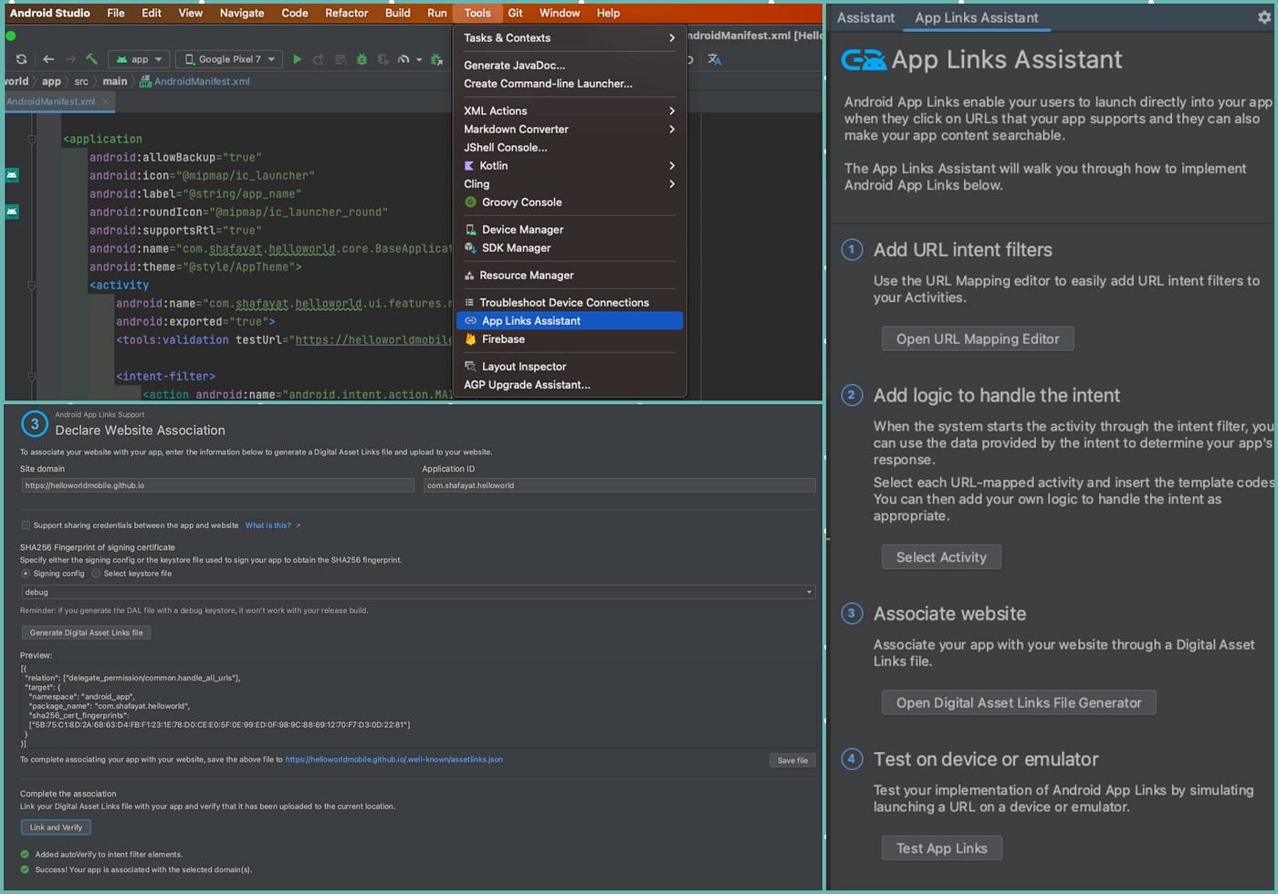Click the Android gutter icon beside roundIcon
The height and width of the screenshot is (894, 1278).
click(x=12, y=212)
